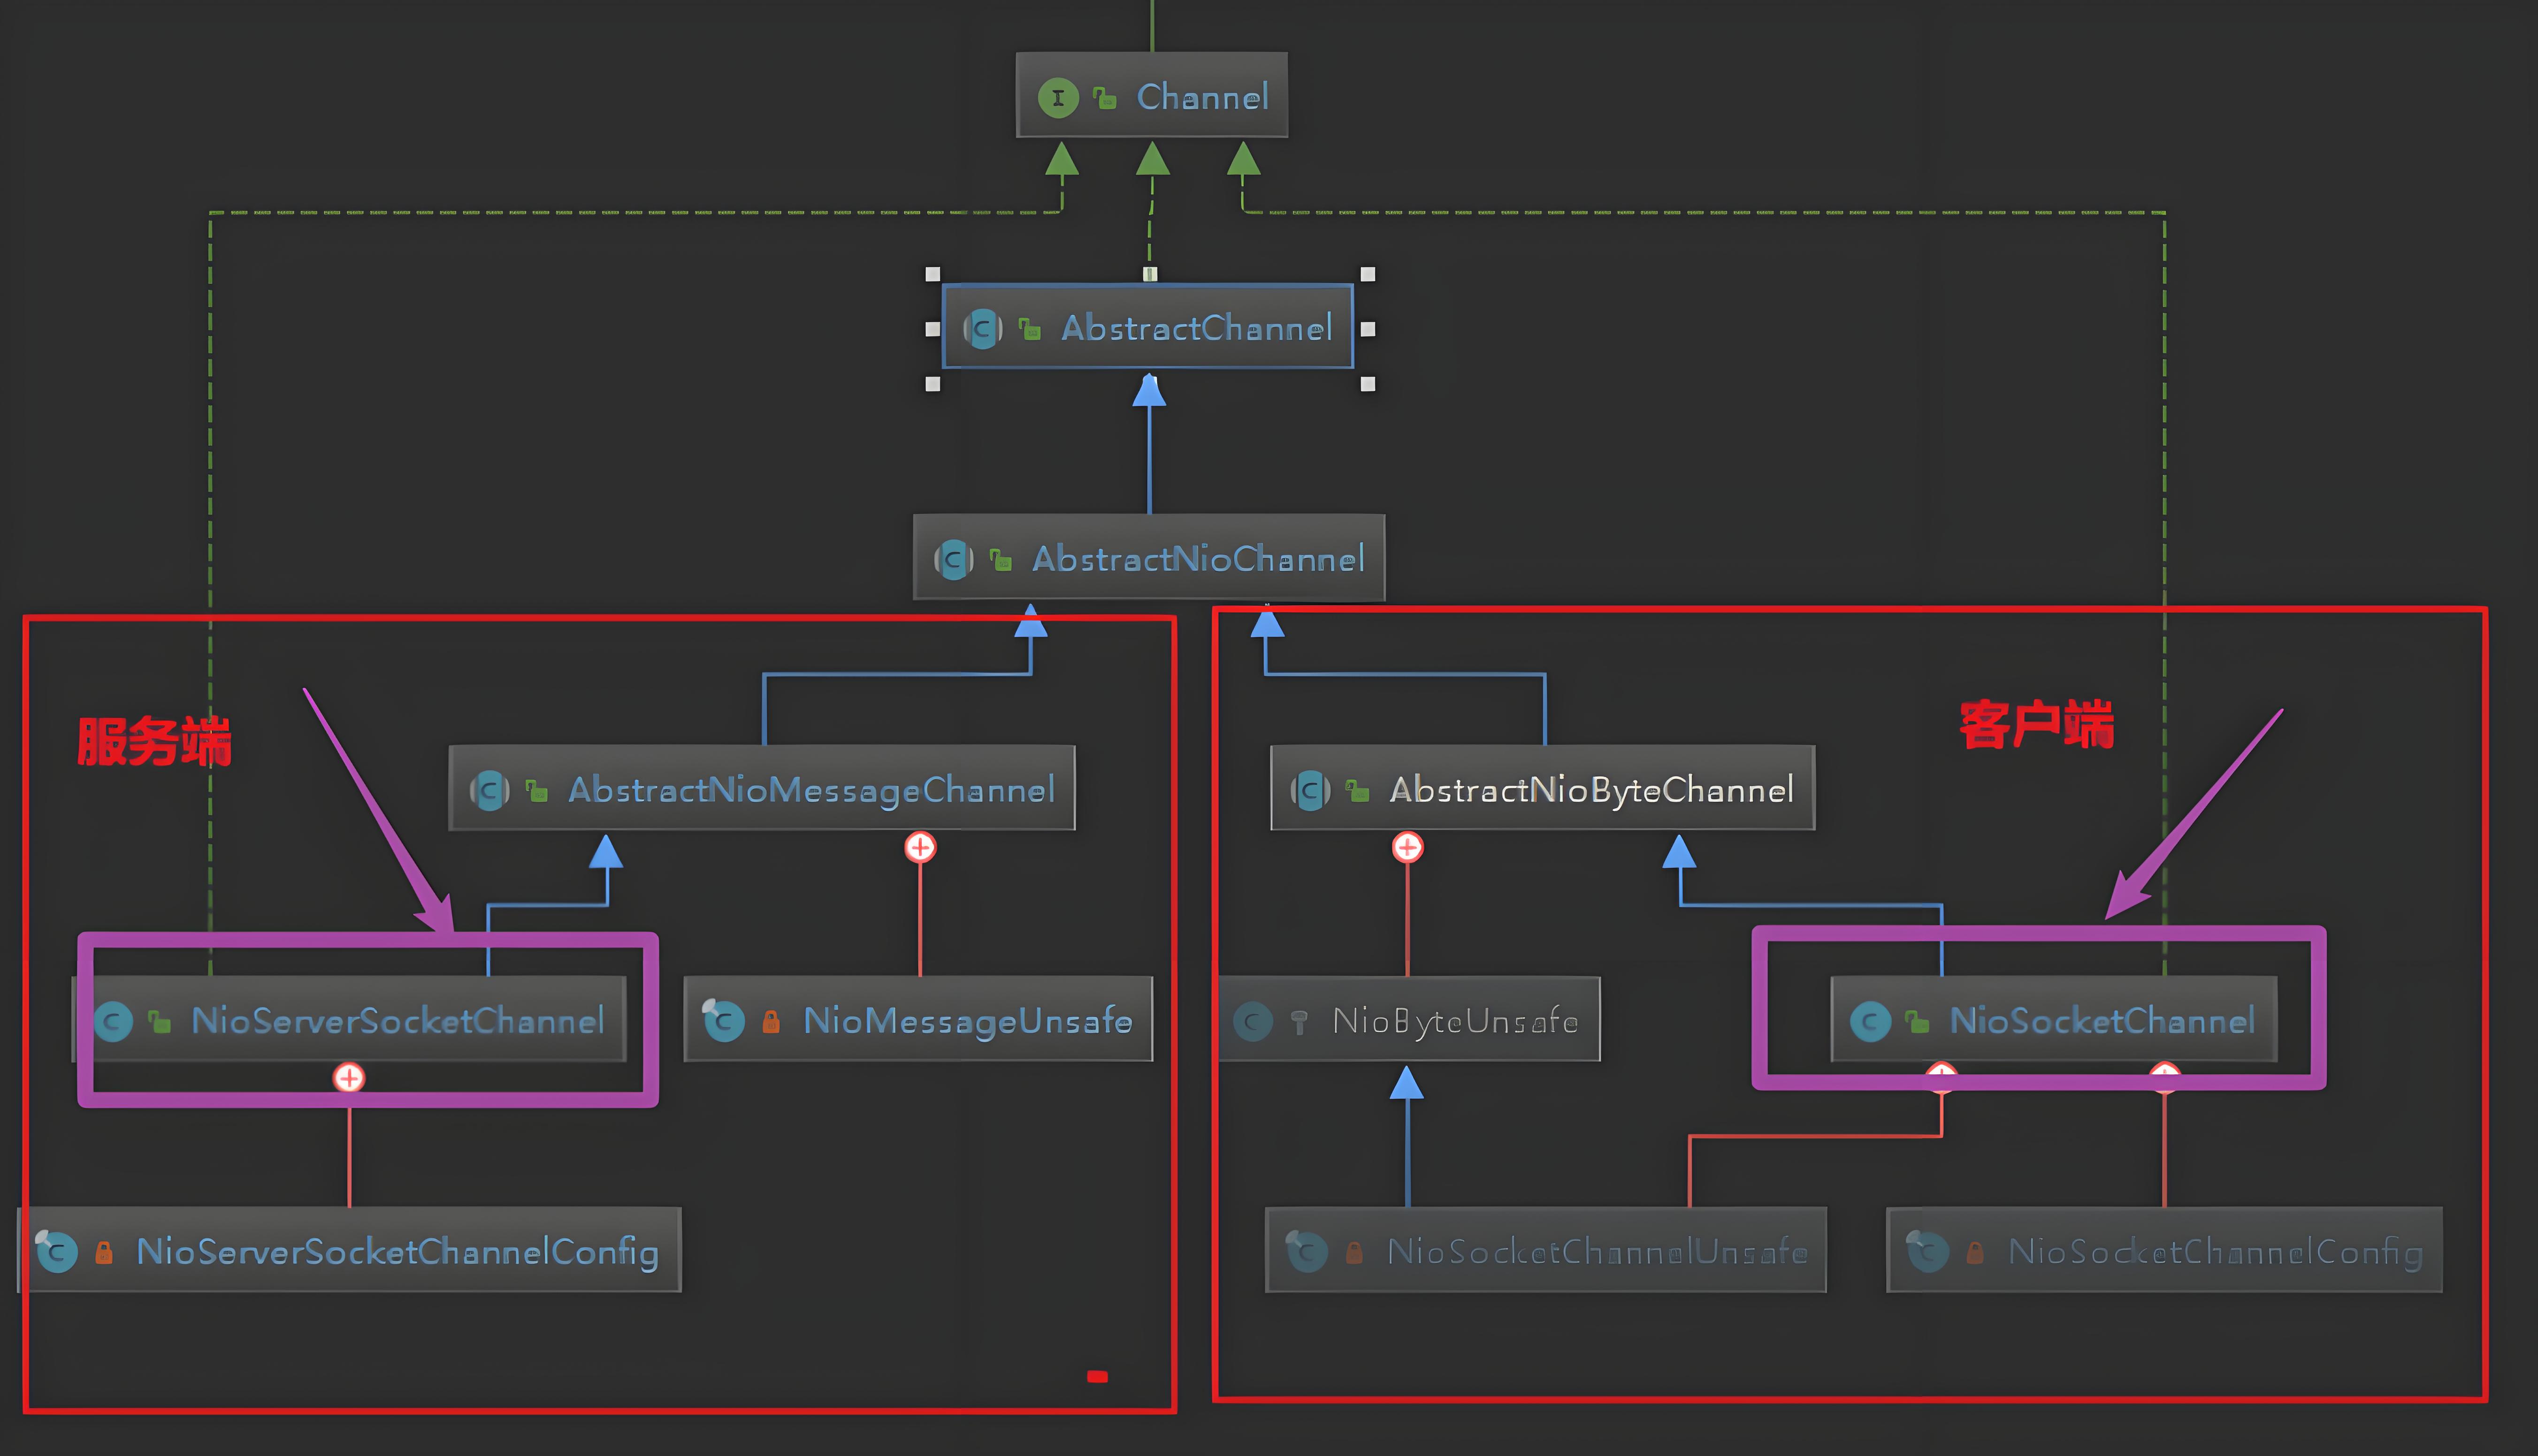Click the handle above and left of AbstractChannel
Screen dimensions: 2538x1456
pos(933,274)
